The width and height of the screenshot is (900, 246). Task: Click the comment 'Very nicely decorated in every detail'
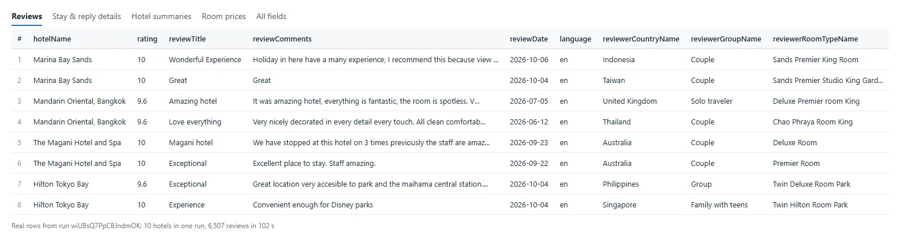(369, 122)
